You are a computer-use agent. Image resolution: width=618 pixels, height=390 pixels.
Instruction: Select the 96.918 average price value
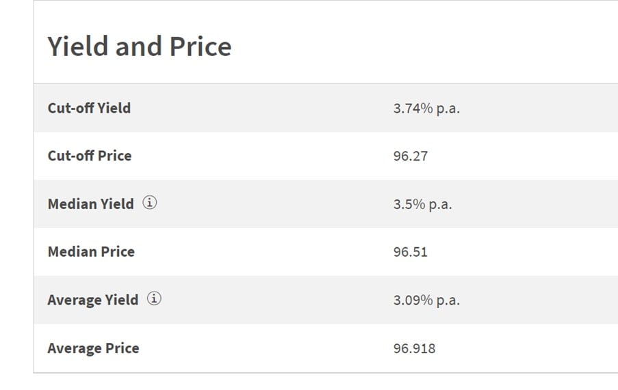(414, 349)
